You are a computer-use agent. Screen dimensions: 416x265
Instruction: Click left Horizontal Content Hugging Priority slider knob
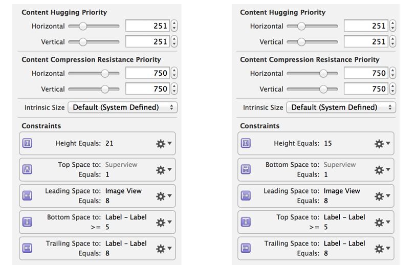[x=83, y=26]
